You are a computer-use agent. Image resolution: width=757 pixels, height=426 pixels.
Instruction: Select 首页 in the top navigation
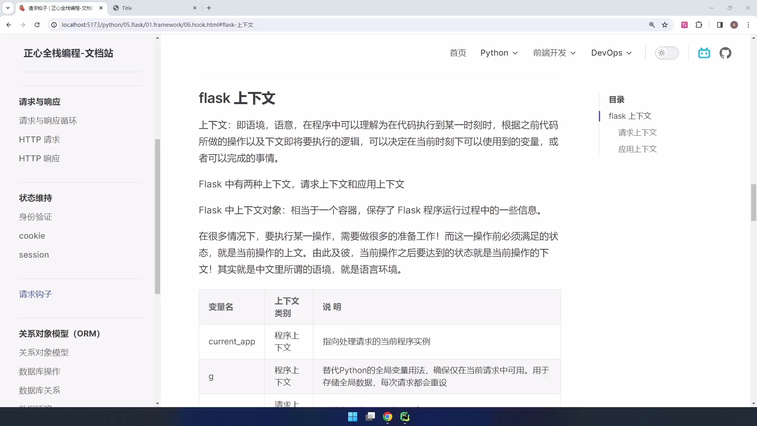tap(458, 53)
